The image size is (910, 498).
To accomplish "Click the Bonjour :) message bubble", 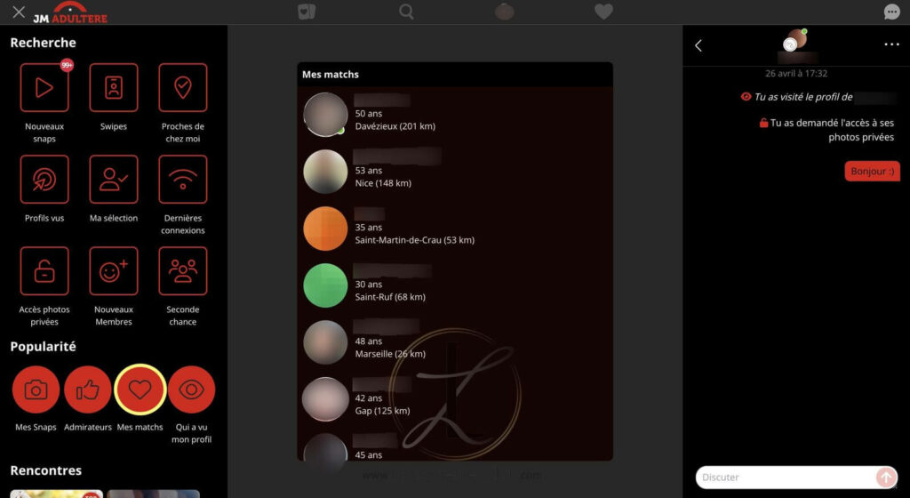I will click(873, 172).
